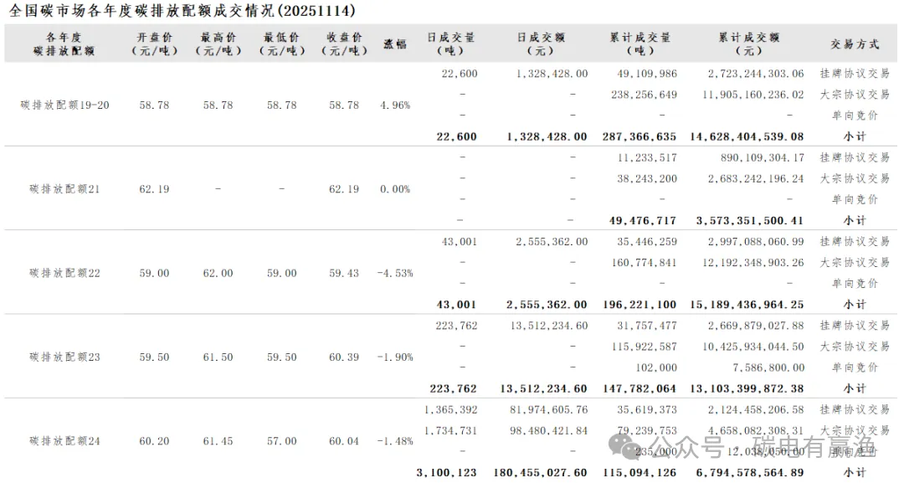
Task: Select the 交易方式 column header
Action: pos(855,44)
